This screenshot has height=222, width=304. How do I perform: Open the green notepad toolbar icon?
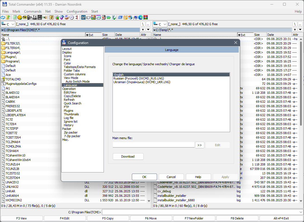(15, 17)
